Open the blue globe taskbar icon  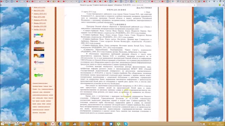tap(60, 124)
